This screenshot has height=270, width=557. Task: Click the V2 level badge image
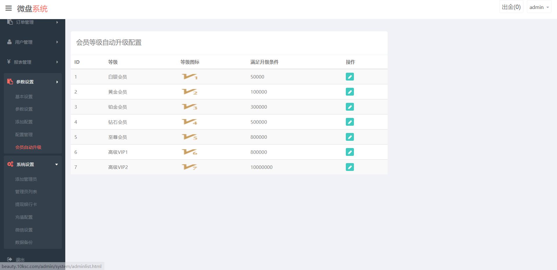pyautogui.click(x=190, y=92)
